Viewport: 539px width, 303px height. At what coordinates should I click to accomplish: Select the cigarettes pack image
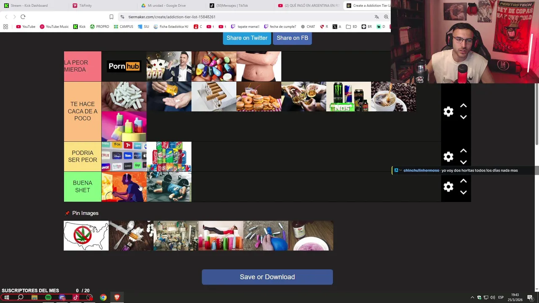pos(214,96)
